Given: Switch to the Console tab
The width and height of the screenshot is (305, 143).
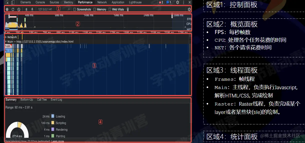Looking at the screenshot, I should 40,2.
